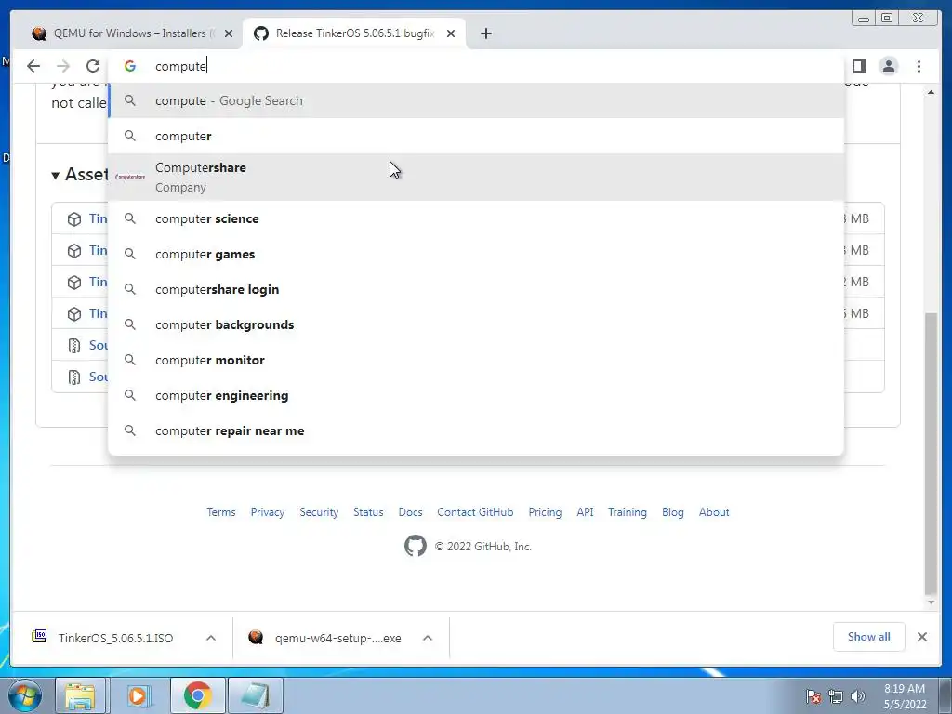Image resolution: width=952 pixels, height=714 pixels.
Task: Open the Action Center flag tray icon
Action: pyautogui.click(x=813, y=696)
